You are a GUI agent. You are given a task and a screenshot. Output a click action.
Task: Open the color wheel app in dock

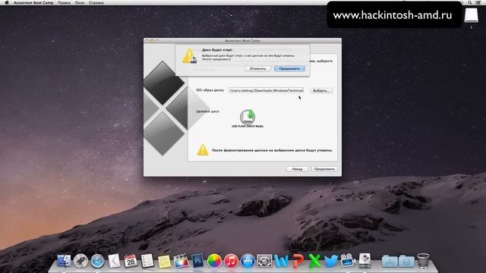214,261
